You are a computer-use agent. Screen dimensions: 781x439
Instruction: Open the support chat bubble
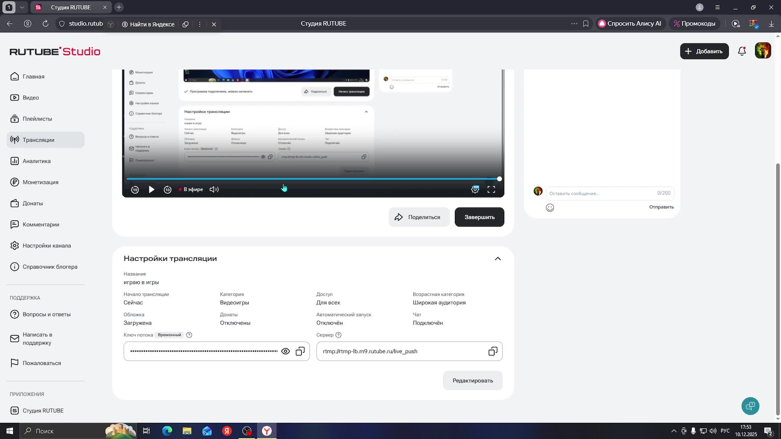[x=750, y=406]
